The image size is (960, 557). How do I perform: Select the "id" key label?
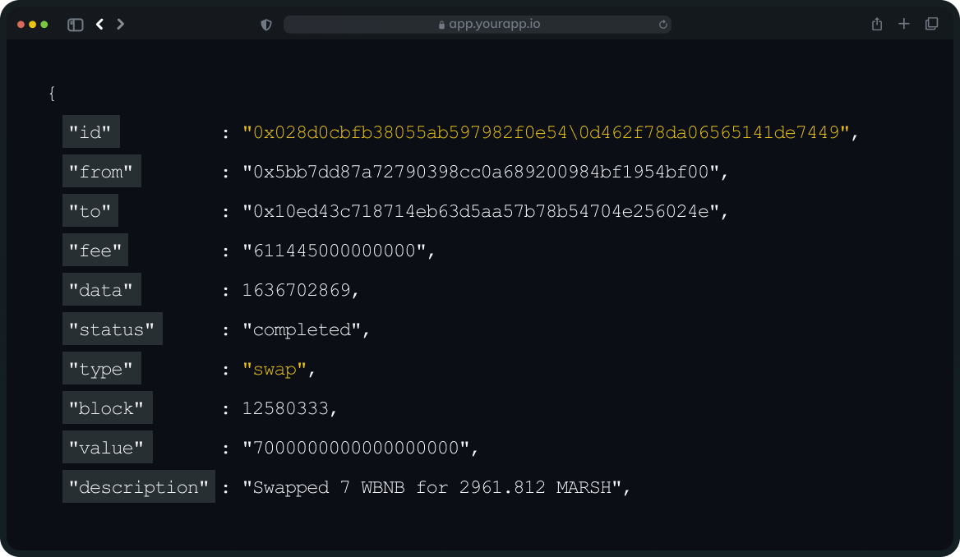(90, 132)
